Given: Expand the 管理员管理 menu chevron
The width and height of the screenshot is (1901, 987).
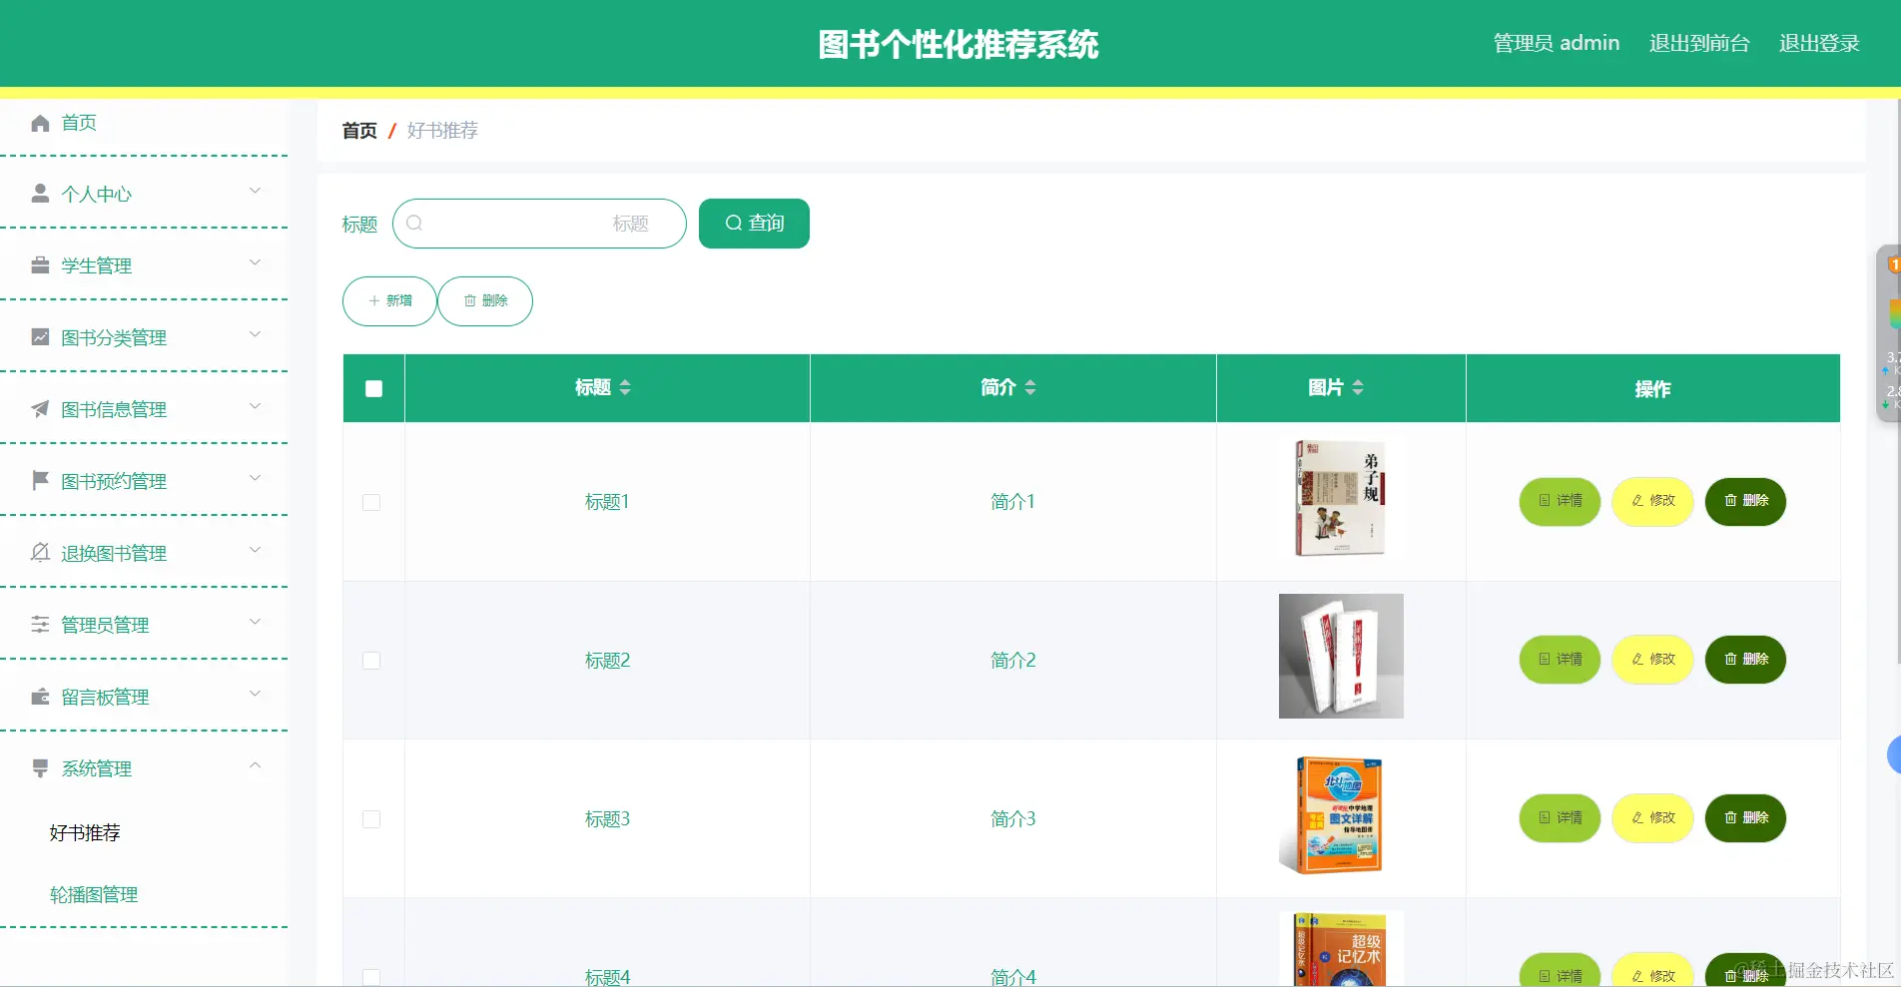Looking at the screenshot, I should [x=256, y=622].
